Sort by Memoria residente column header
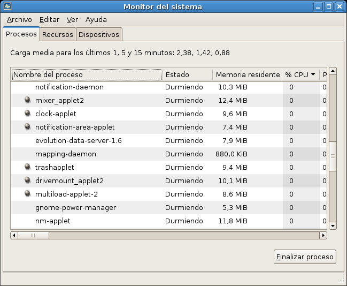347x286 pixels. 247,74
